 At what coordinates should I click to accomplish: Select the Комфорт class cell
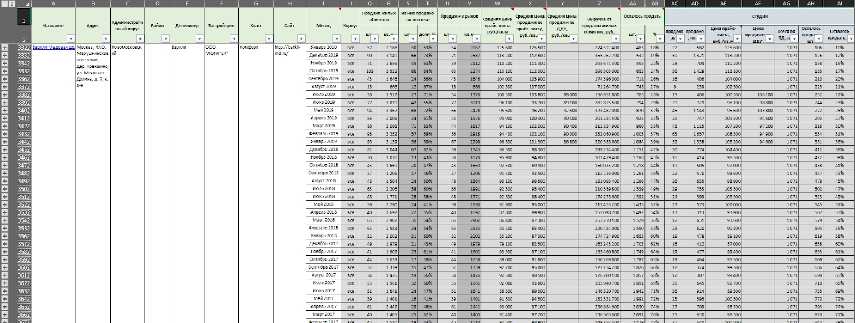[x=255, y=48]
